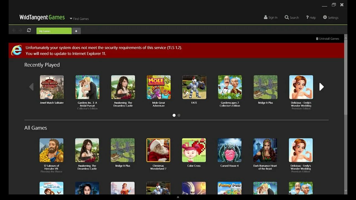
Task: Open the Jewel Match Solitaire game icon
Action: click(52, 87)
